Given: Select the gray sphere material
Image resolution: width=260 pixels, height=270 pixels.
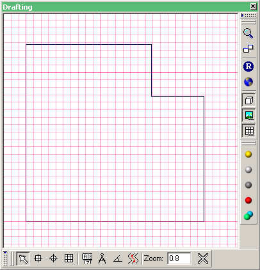Looking at the screenshot, I should 248,185.
